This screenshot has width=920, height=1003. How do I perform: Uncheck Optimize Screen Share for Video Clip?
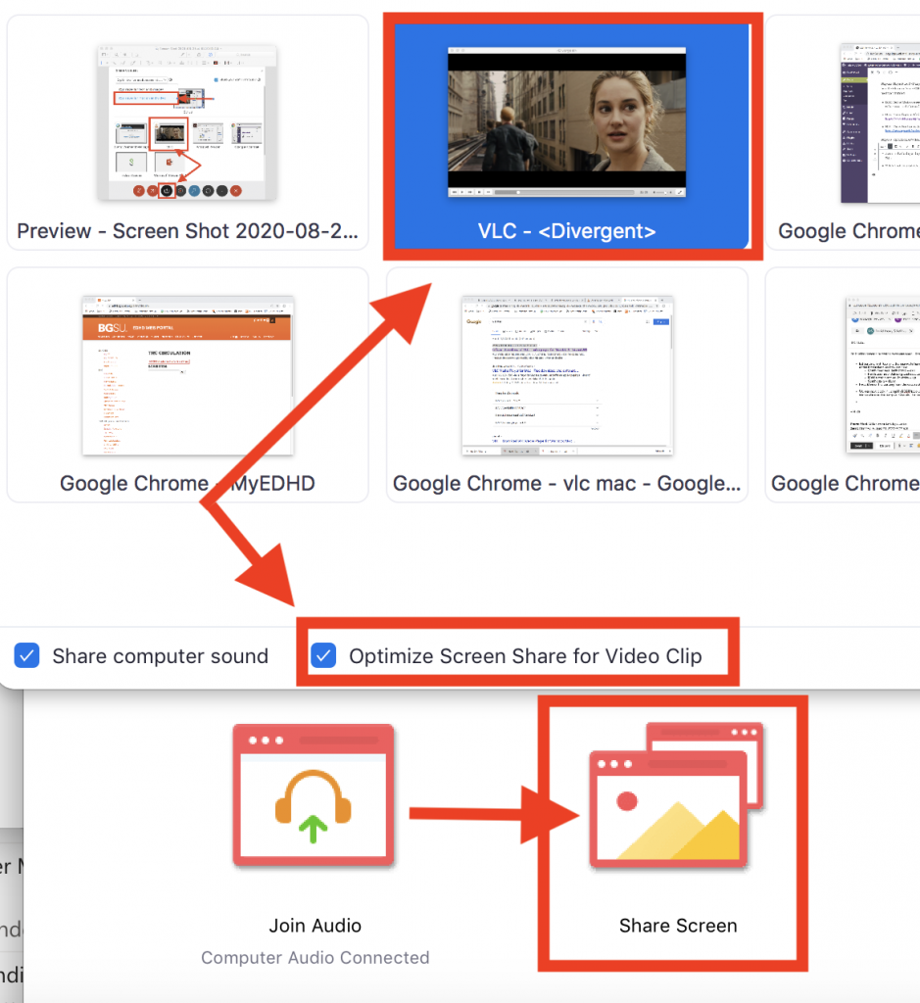pyautogui.click(x=323, y=655)
